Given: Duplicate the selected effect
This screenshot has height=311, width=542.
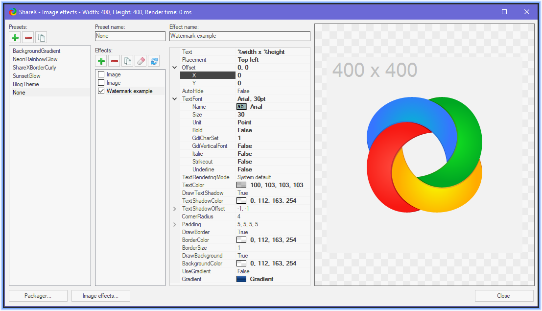Looking at the screenshot, I should click(127, 61).
